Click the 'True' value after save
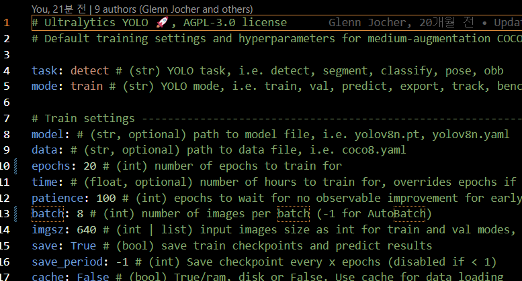The height and width of the screenshot is (281, 522). pyautogui.click(x=83, y=246)
